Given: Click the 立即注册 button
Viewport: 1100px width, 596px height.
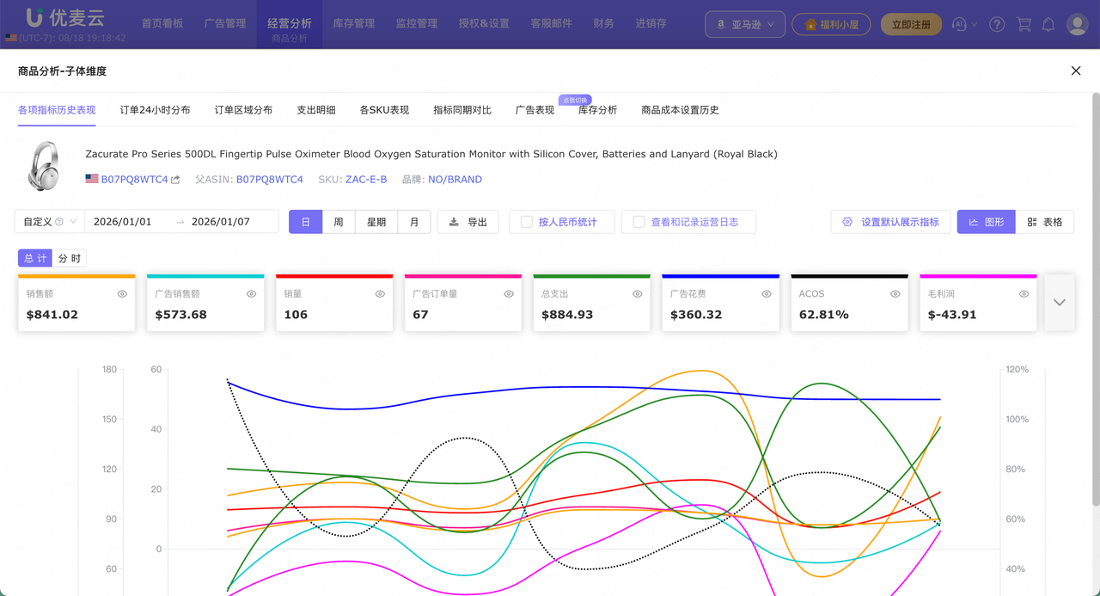Looking at the screenshot, I should pyautogui.click(x=911, y=25).
